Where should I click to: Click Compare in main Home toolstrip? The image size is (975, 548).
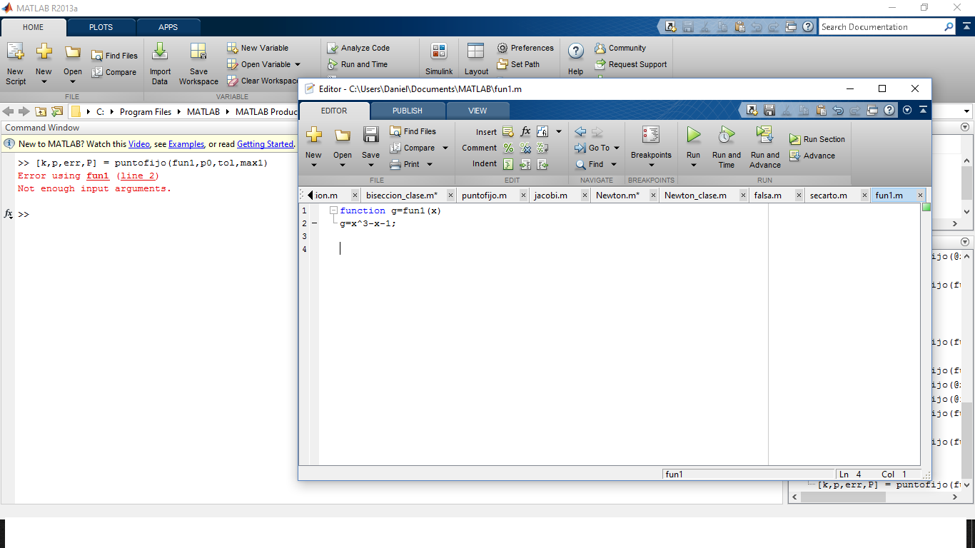point(113,72)
